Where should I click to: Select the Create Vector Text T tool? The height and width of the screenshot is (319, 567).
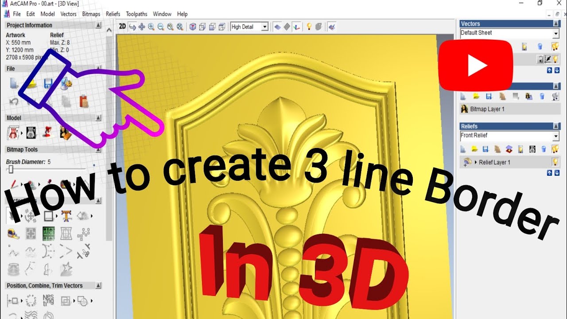point(66,216)
